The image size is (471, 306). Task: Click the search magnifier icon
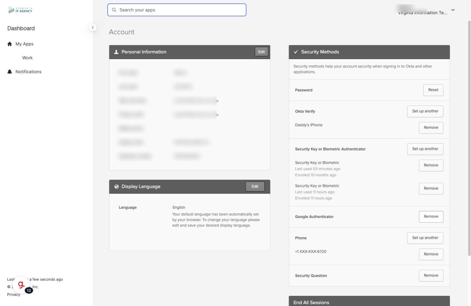(x=114, y=10)
